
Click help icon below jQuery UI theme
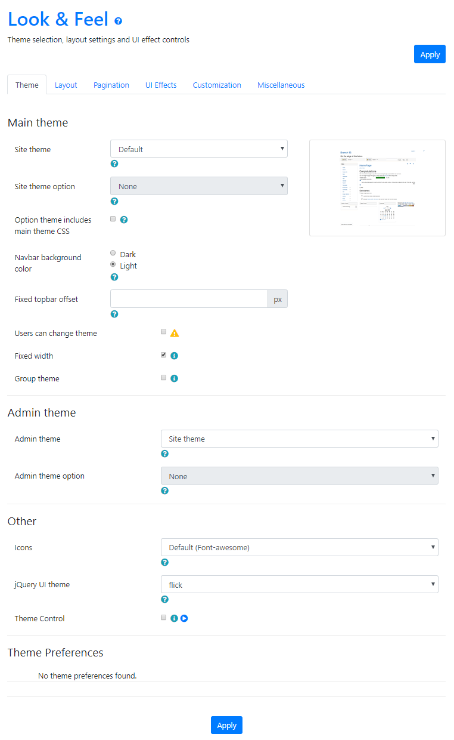[x=165, y=599]
